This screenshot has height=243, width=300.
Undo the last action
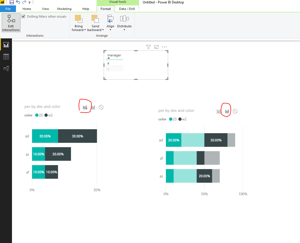pos(18,2)
